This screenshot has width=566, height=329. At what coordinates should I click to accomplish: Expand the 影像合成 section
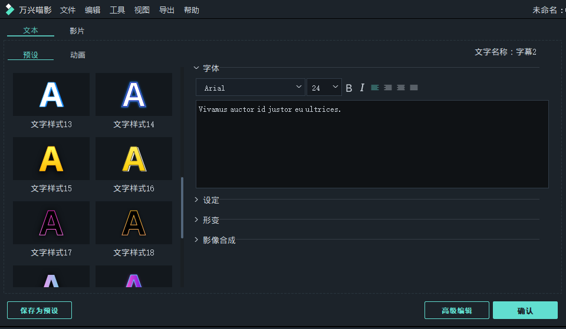point(218,240)
